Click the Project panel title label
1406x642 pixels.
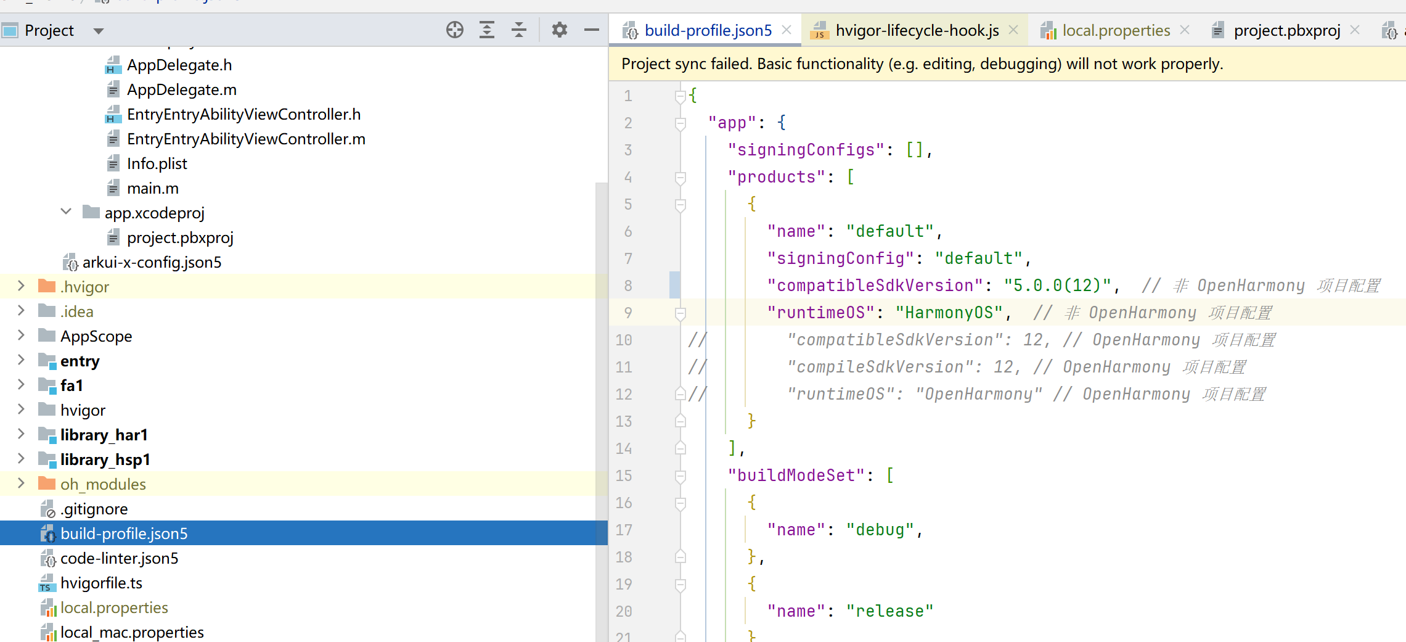pos(49,30)
